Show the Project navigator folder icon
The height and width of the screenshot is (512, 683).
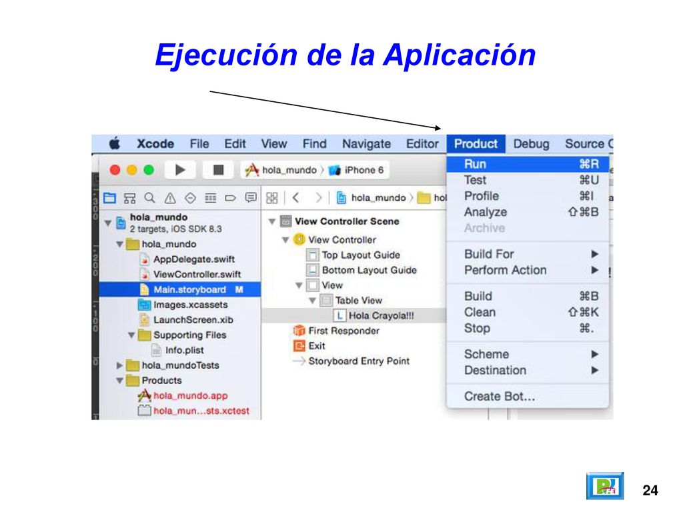(x=110, y=198)
